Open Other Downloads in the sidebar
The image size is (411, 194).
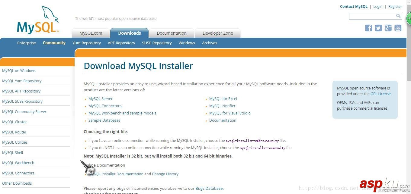pyautogui.click(x=17, y=183)
